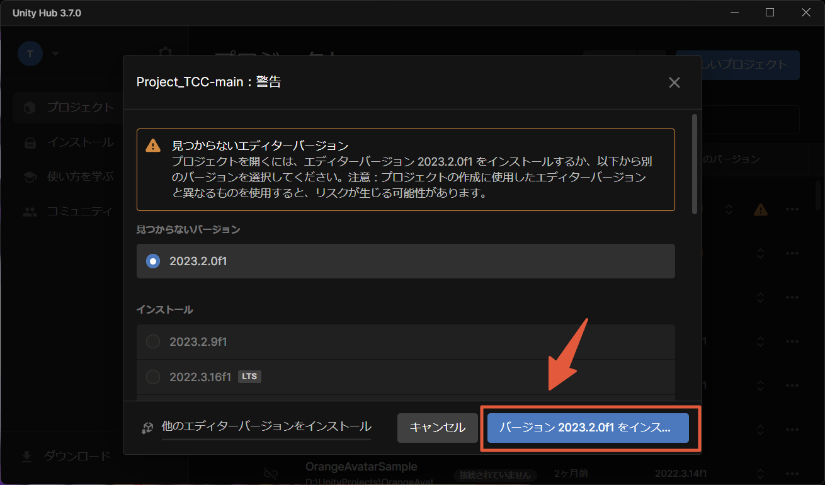Screen dimensions: 825x485
Task: Click the OrangeAvatarSample project name
Action: 361,467
